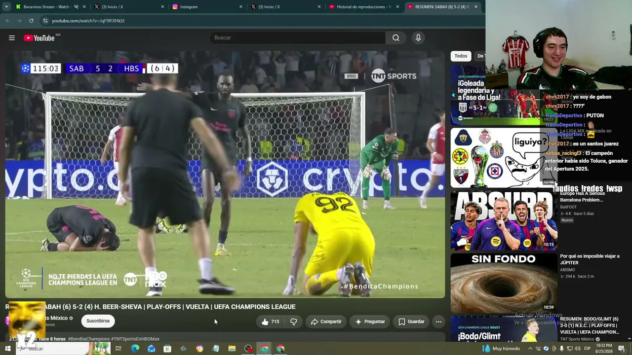This screenshot has height=355, width=632.
Task: Click the browser forward arrow
Action: point(19,21)
